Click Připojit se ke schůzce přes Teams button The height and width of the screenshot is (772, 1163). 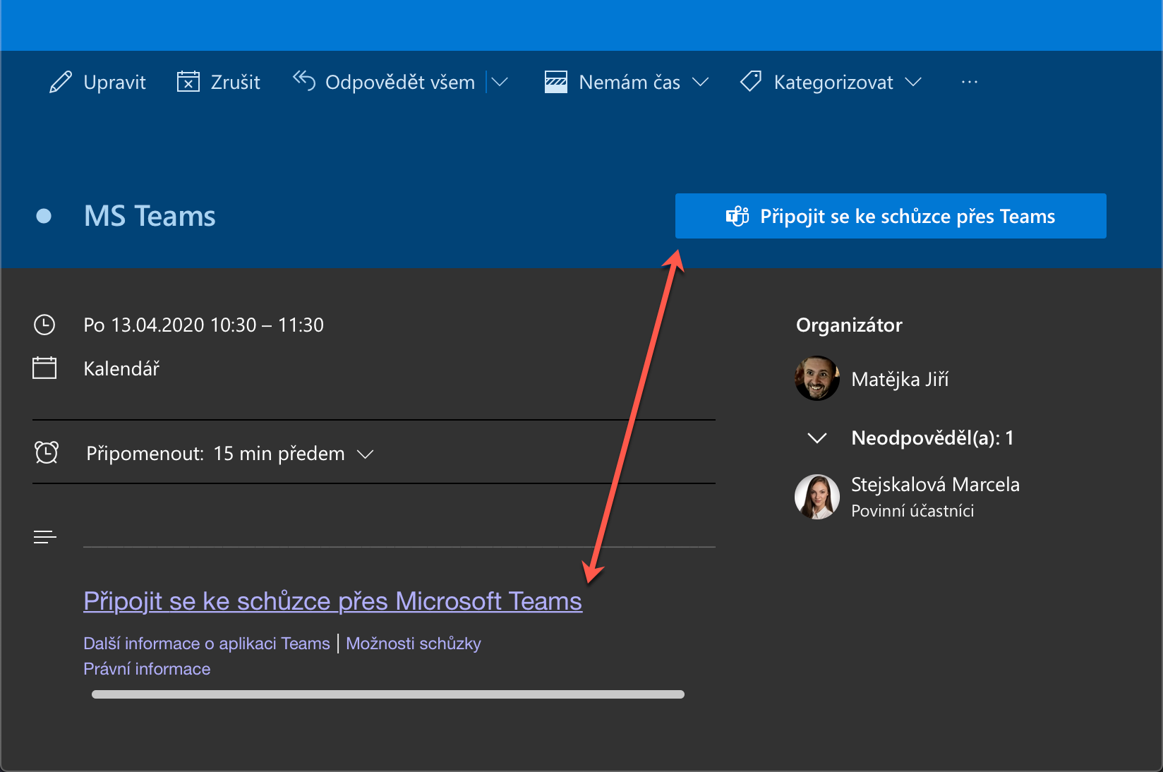pyautogui.click(x=891, y=216)
